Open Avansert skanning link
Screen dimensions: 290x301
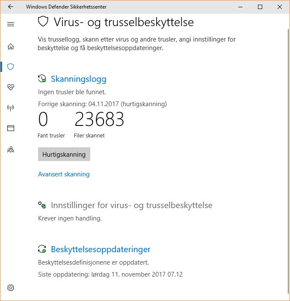point(64,174)
